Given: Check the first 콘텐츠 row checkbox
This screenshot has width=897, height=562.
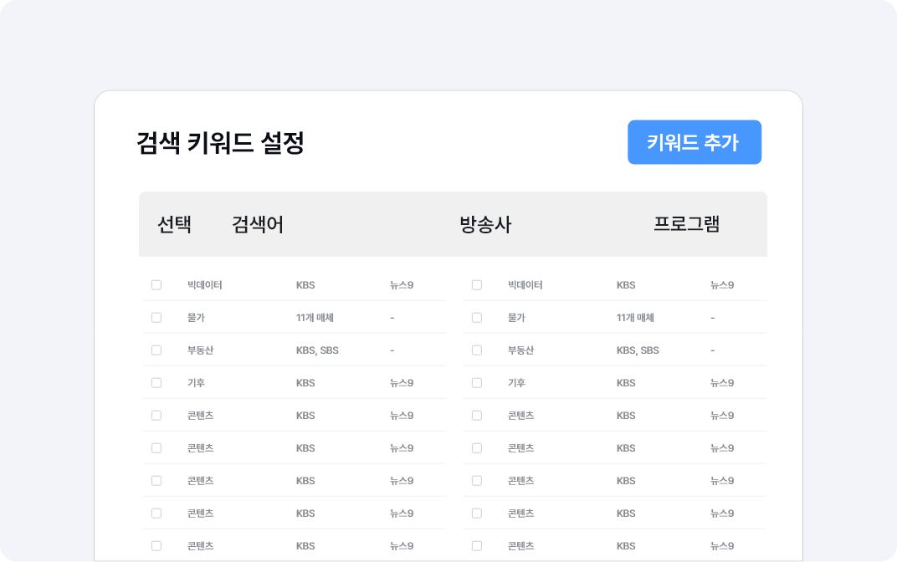Looking at the screenshot, I should click(x=156, y=415).
